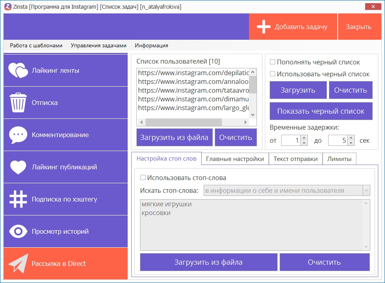Click the hashtag Подписка по хэштегу icon

(18, 199)
